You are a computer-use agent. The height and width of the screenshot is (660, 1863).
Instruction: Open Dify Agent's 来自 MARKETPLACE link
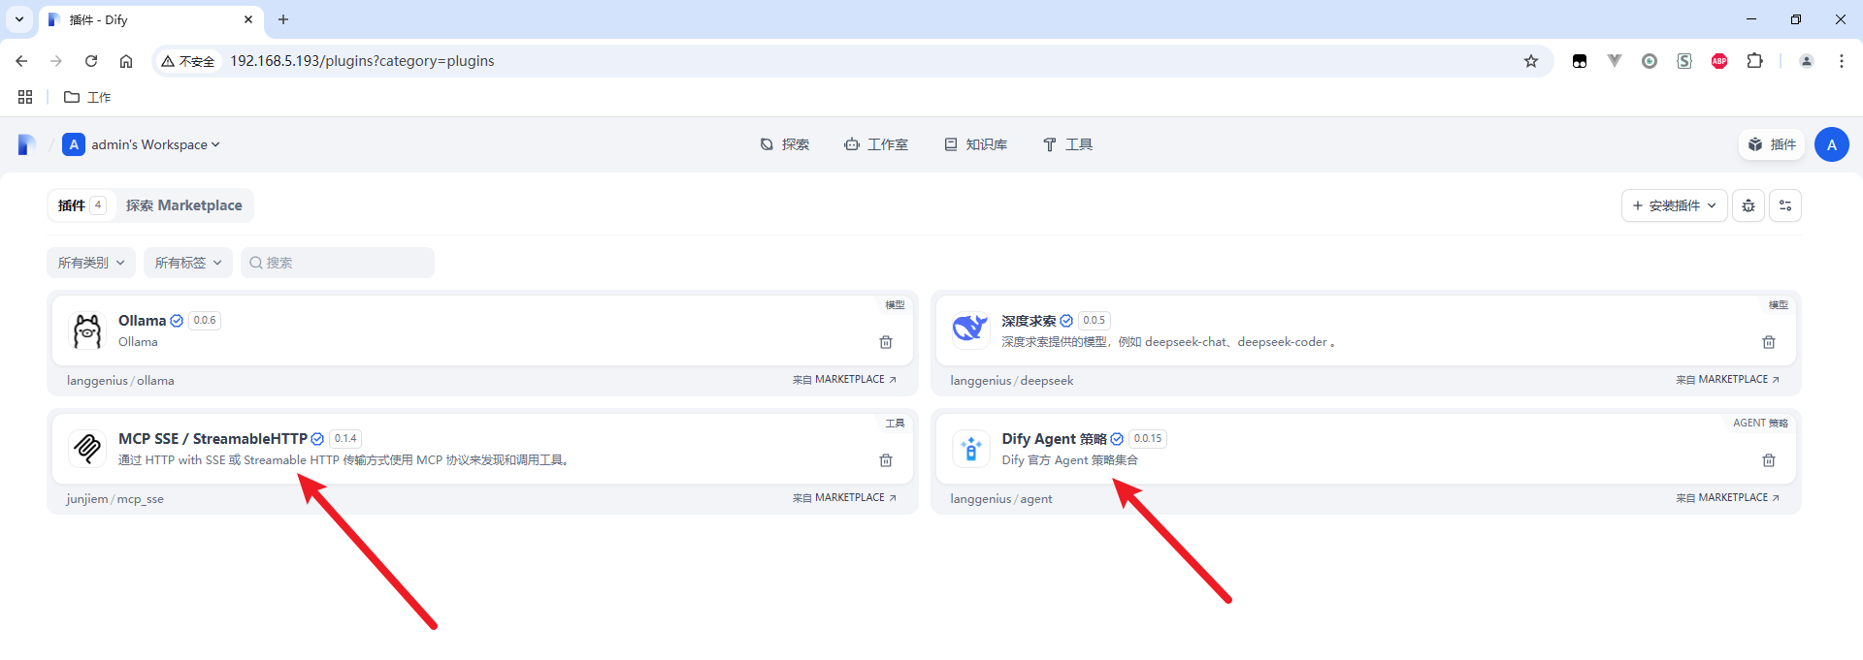[1727, 498]
